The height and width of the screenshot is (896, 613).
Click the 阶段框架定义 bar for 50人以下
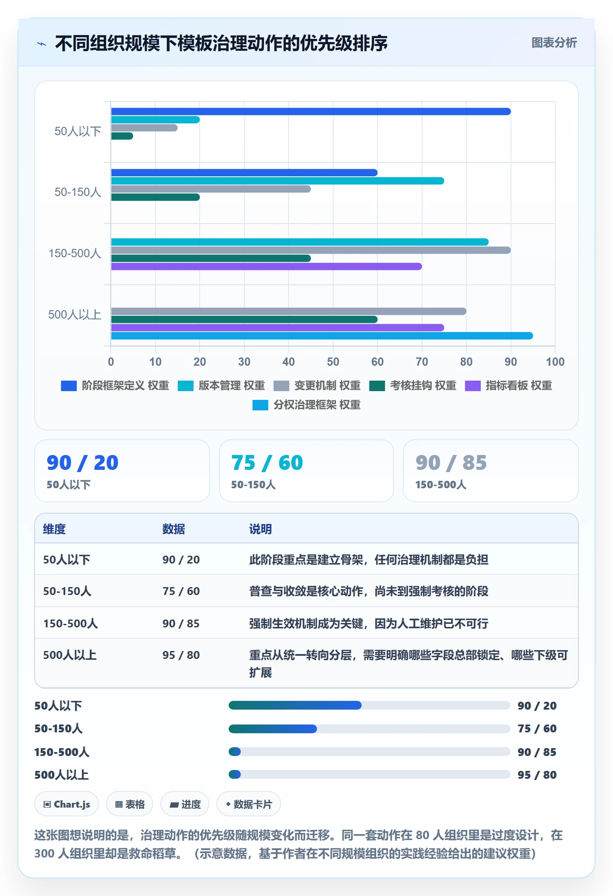pyautogui.click(x=311, y=112)
